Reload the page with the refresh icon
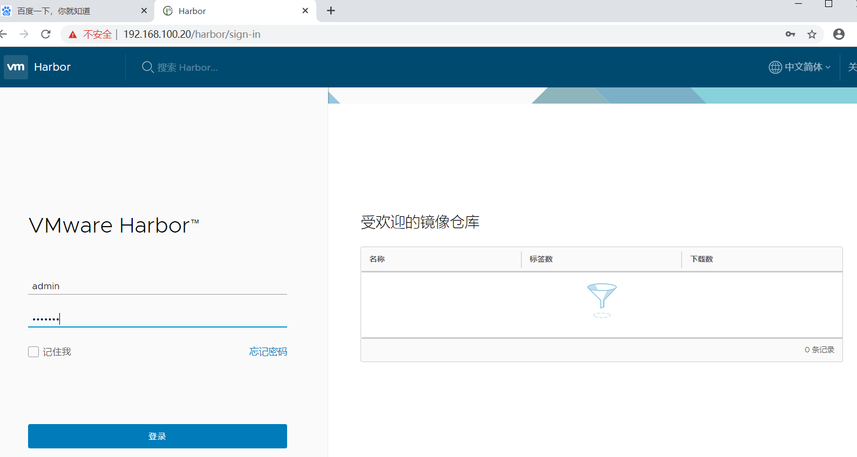The width and height of the screenshot is (857, 457). (46, 34)
